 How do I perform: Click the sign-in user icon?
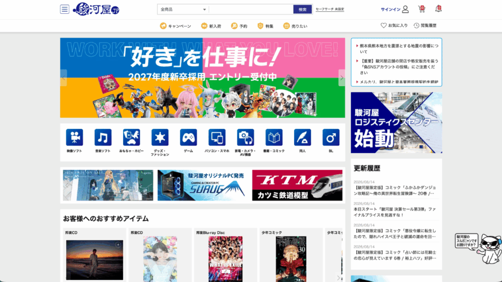(x=405, y=9)
